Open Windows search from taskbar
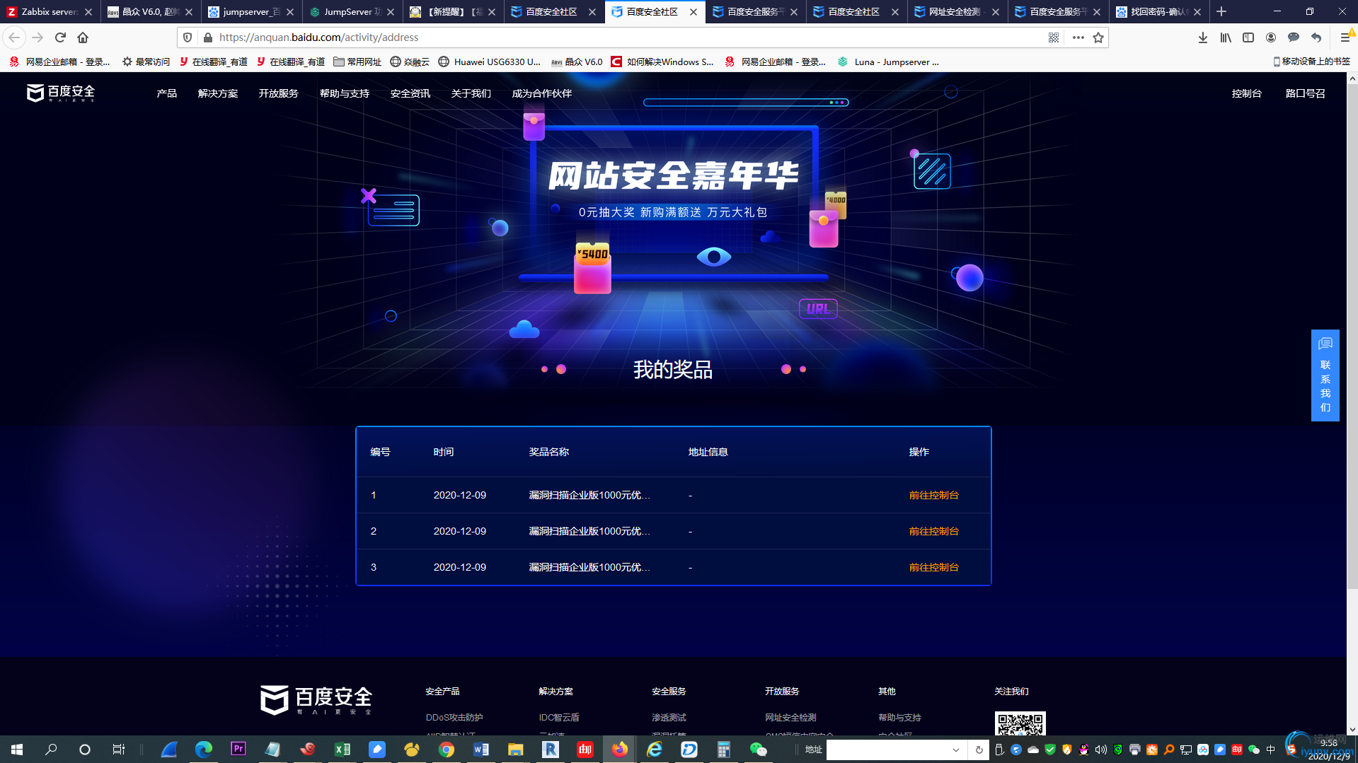Screen dimensions: 1358x763 pos(51,749)
